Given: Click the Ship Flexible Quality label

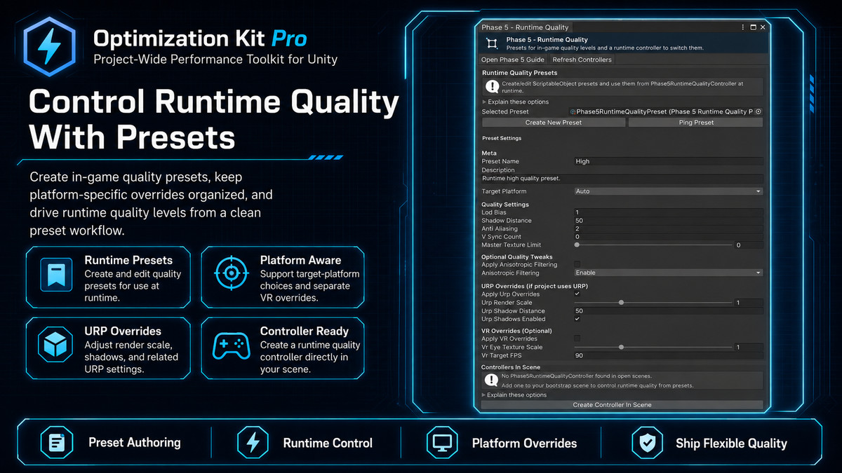Looking at the screenshot, I should (x=731, y=444).
